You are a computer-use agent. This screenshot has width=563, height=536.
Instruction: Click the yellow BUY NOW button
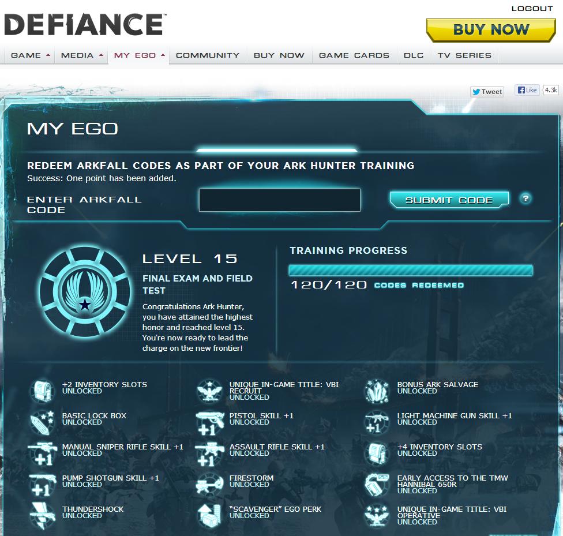click(x=491, y=30)
